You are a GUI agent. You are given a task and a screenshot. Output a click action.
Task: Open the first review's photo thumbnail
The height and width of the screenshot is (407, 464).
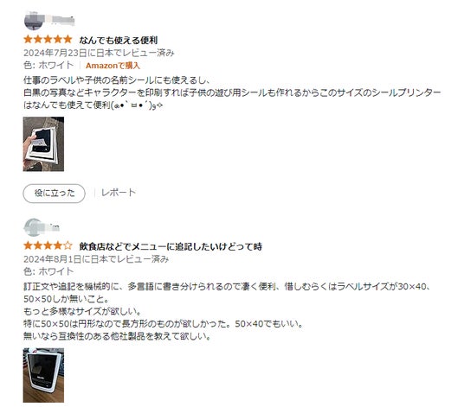[43, 144]
